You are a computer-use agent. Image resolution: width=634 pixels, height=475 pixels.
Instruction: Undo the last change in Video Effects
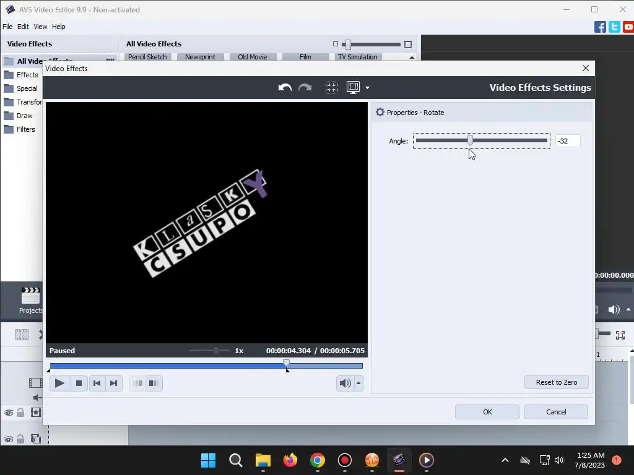pyautogui.click(x=285, y=88)
